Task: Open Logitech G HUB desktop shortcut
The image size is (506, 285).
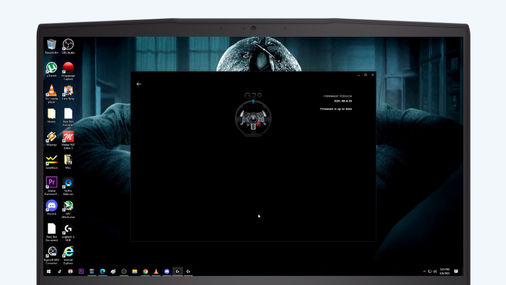Action: [68, 229]
